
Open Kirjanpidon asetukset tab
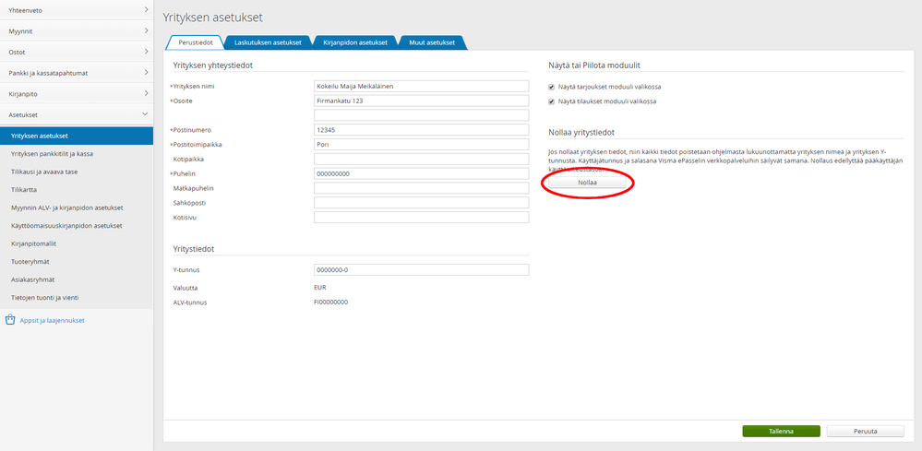click(355, 42)
